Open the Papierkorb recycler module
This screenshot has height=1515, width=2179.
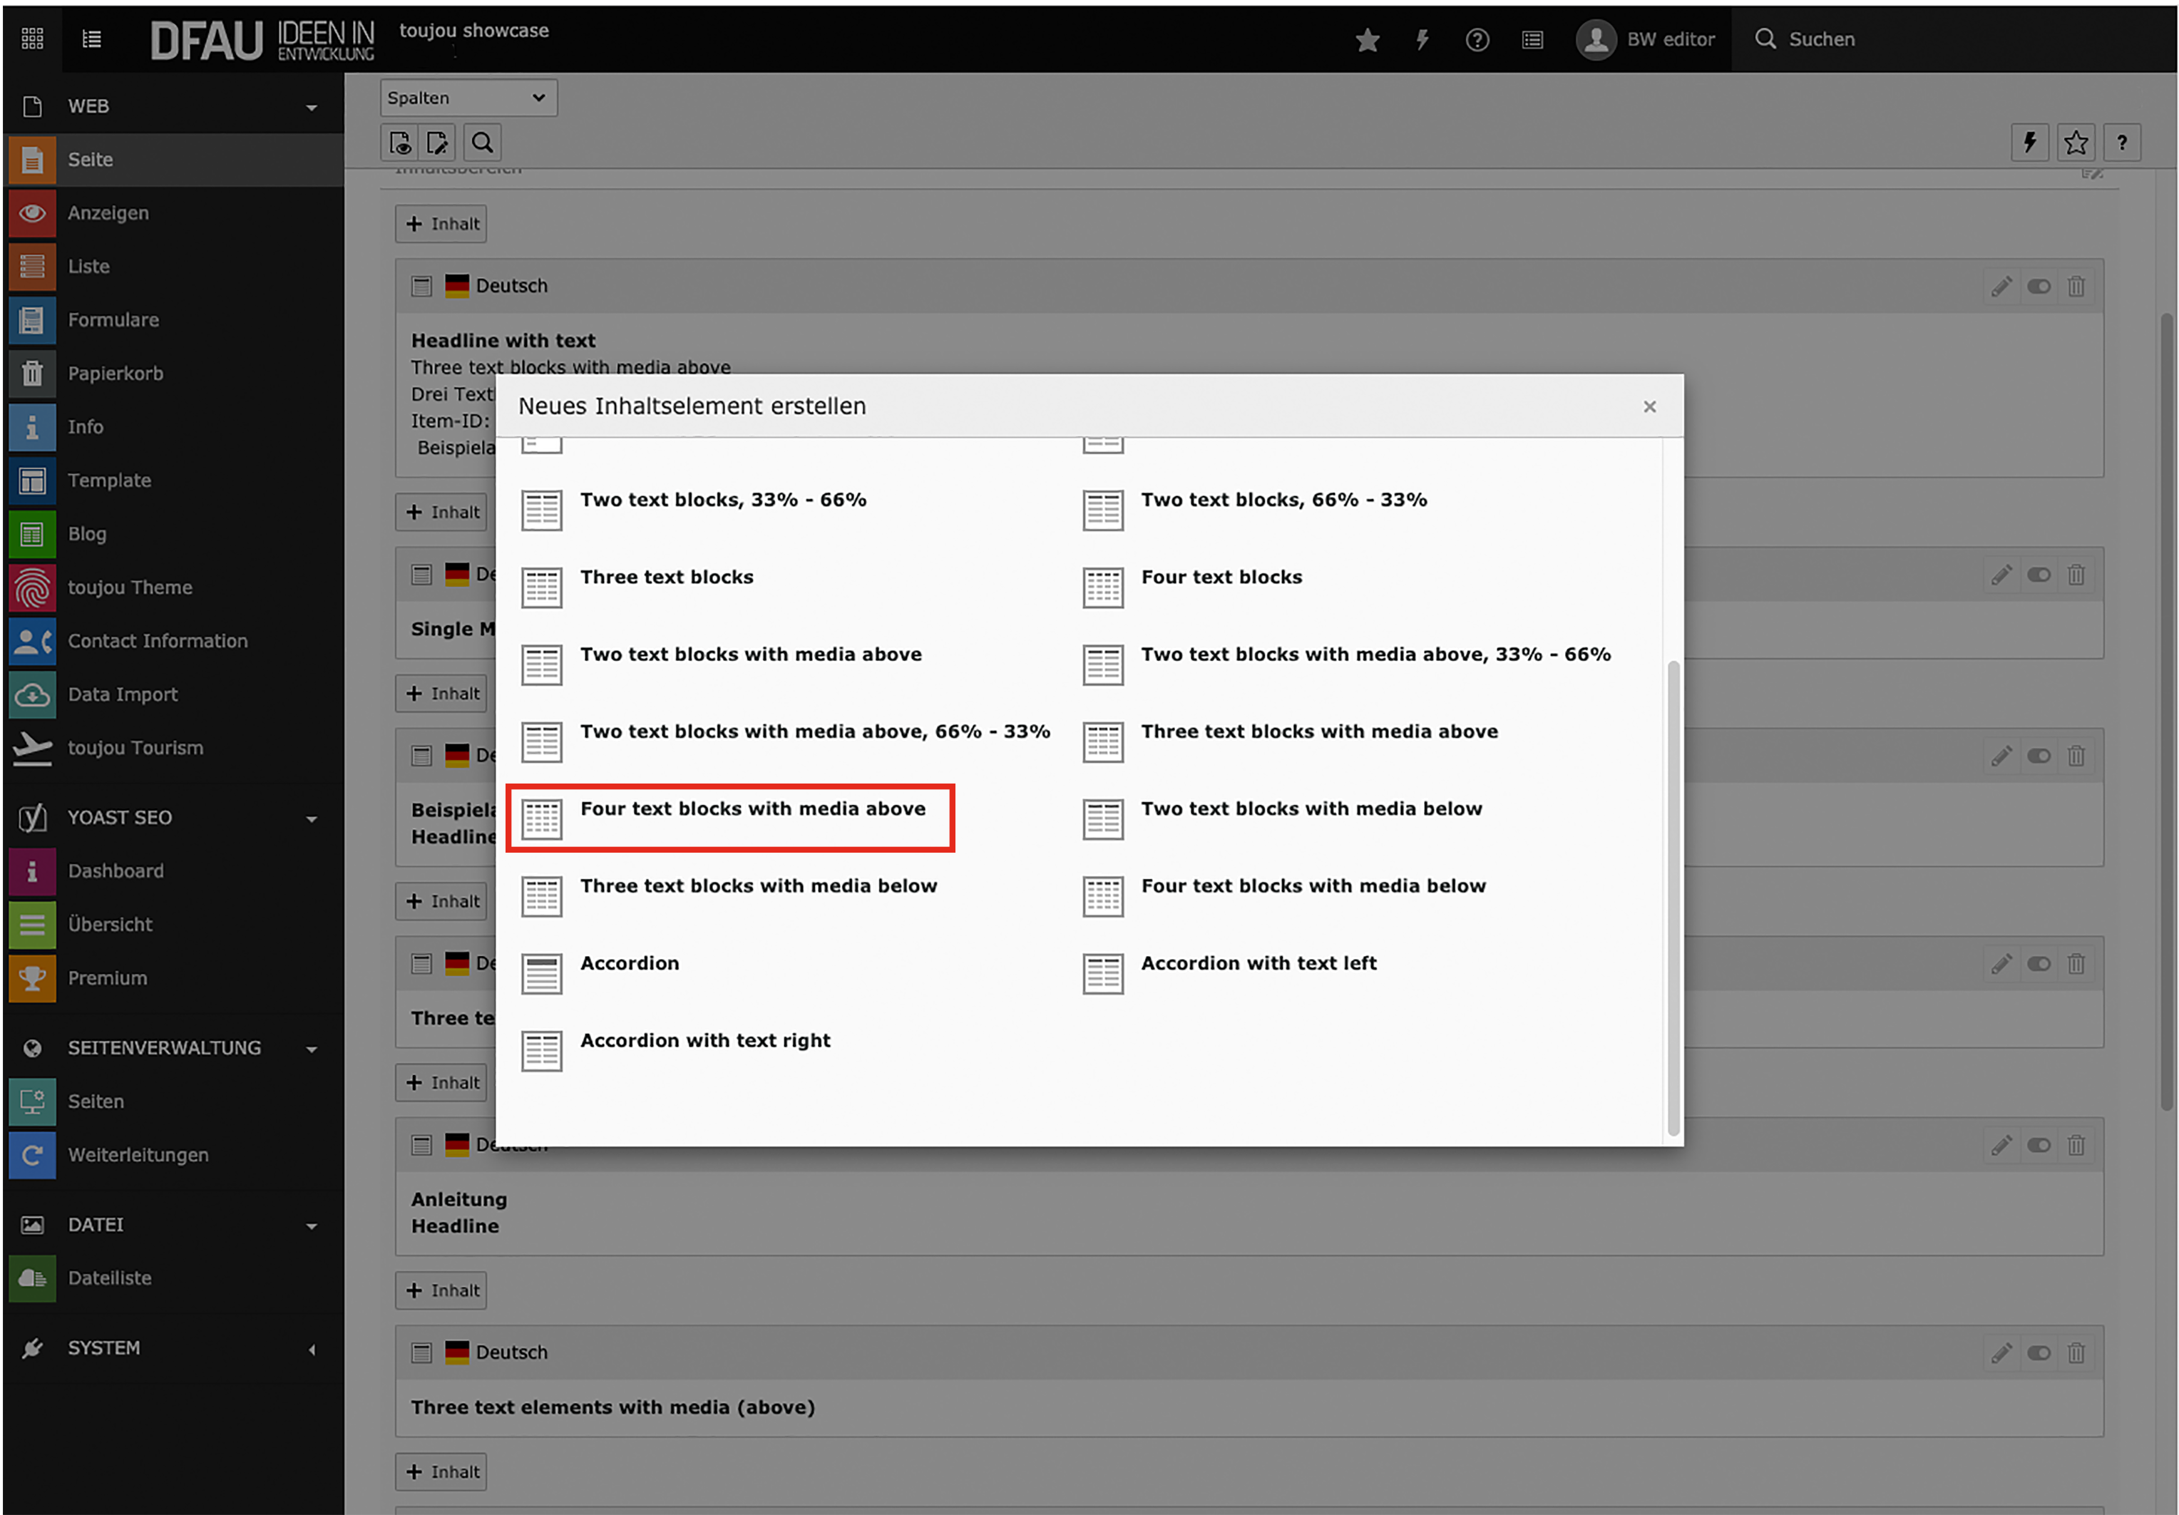(115, 373)
